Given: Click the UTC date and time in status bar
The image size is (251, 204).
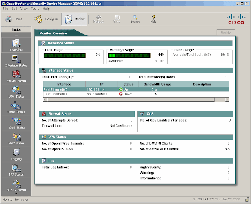Looking at the screenshot, I should tap(217, 199).
